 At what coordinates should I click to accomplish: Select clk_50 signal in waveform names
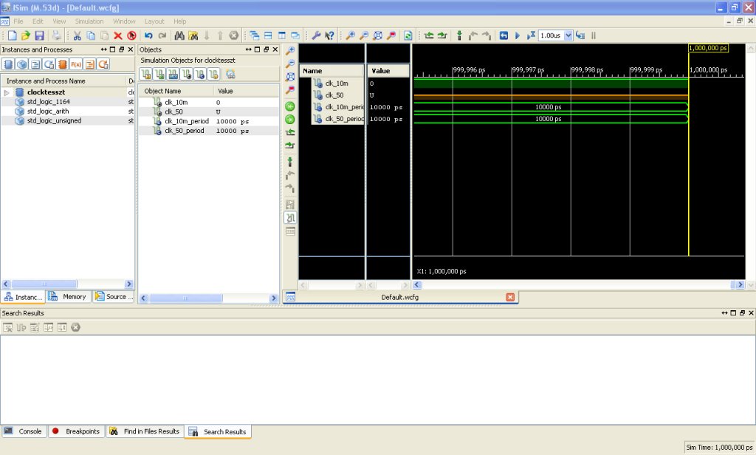(x=334, y=95)
